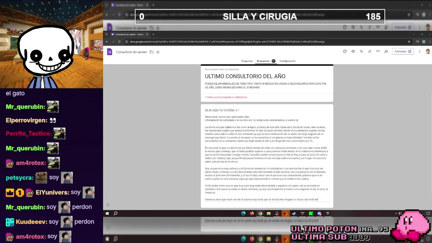This screenshot has height=243, width=432.
Task: Click the Consultorio tio semen form title
Action: (x=131, y=52)
